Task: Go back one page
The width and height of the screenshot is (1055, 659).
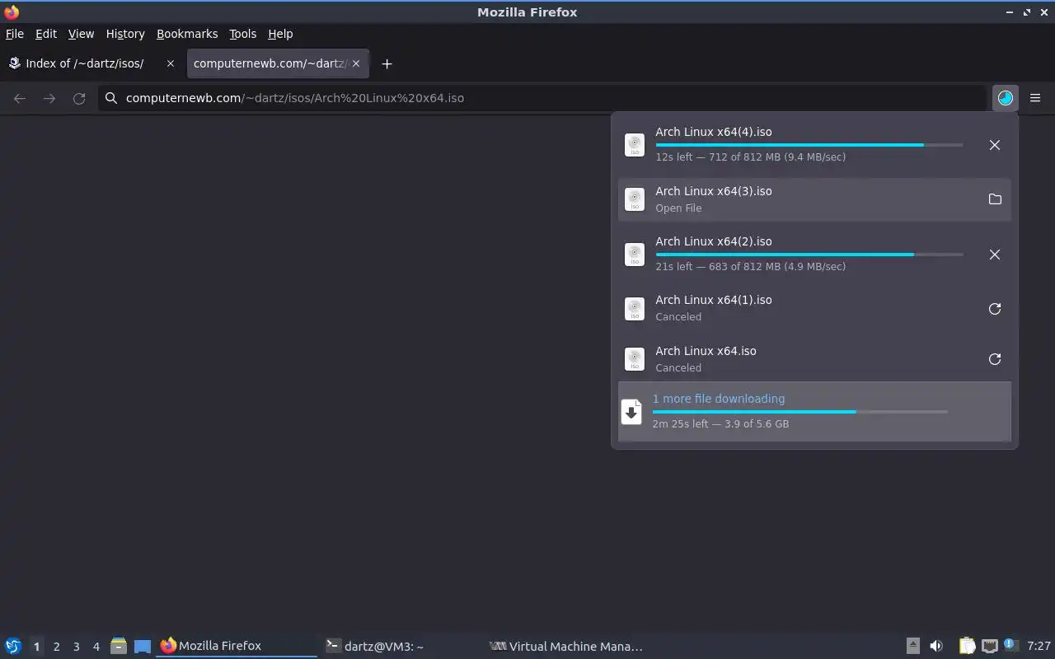Action: [20, 98]
